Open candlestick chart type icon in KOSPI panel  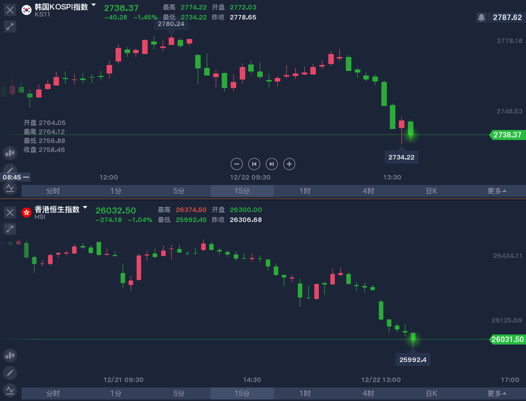point(10,153)
